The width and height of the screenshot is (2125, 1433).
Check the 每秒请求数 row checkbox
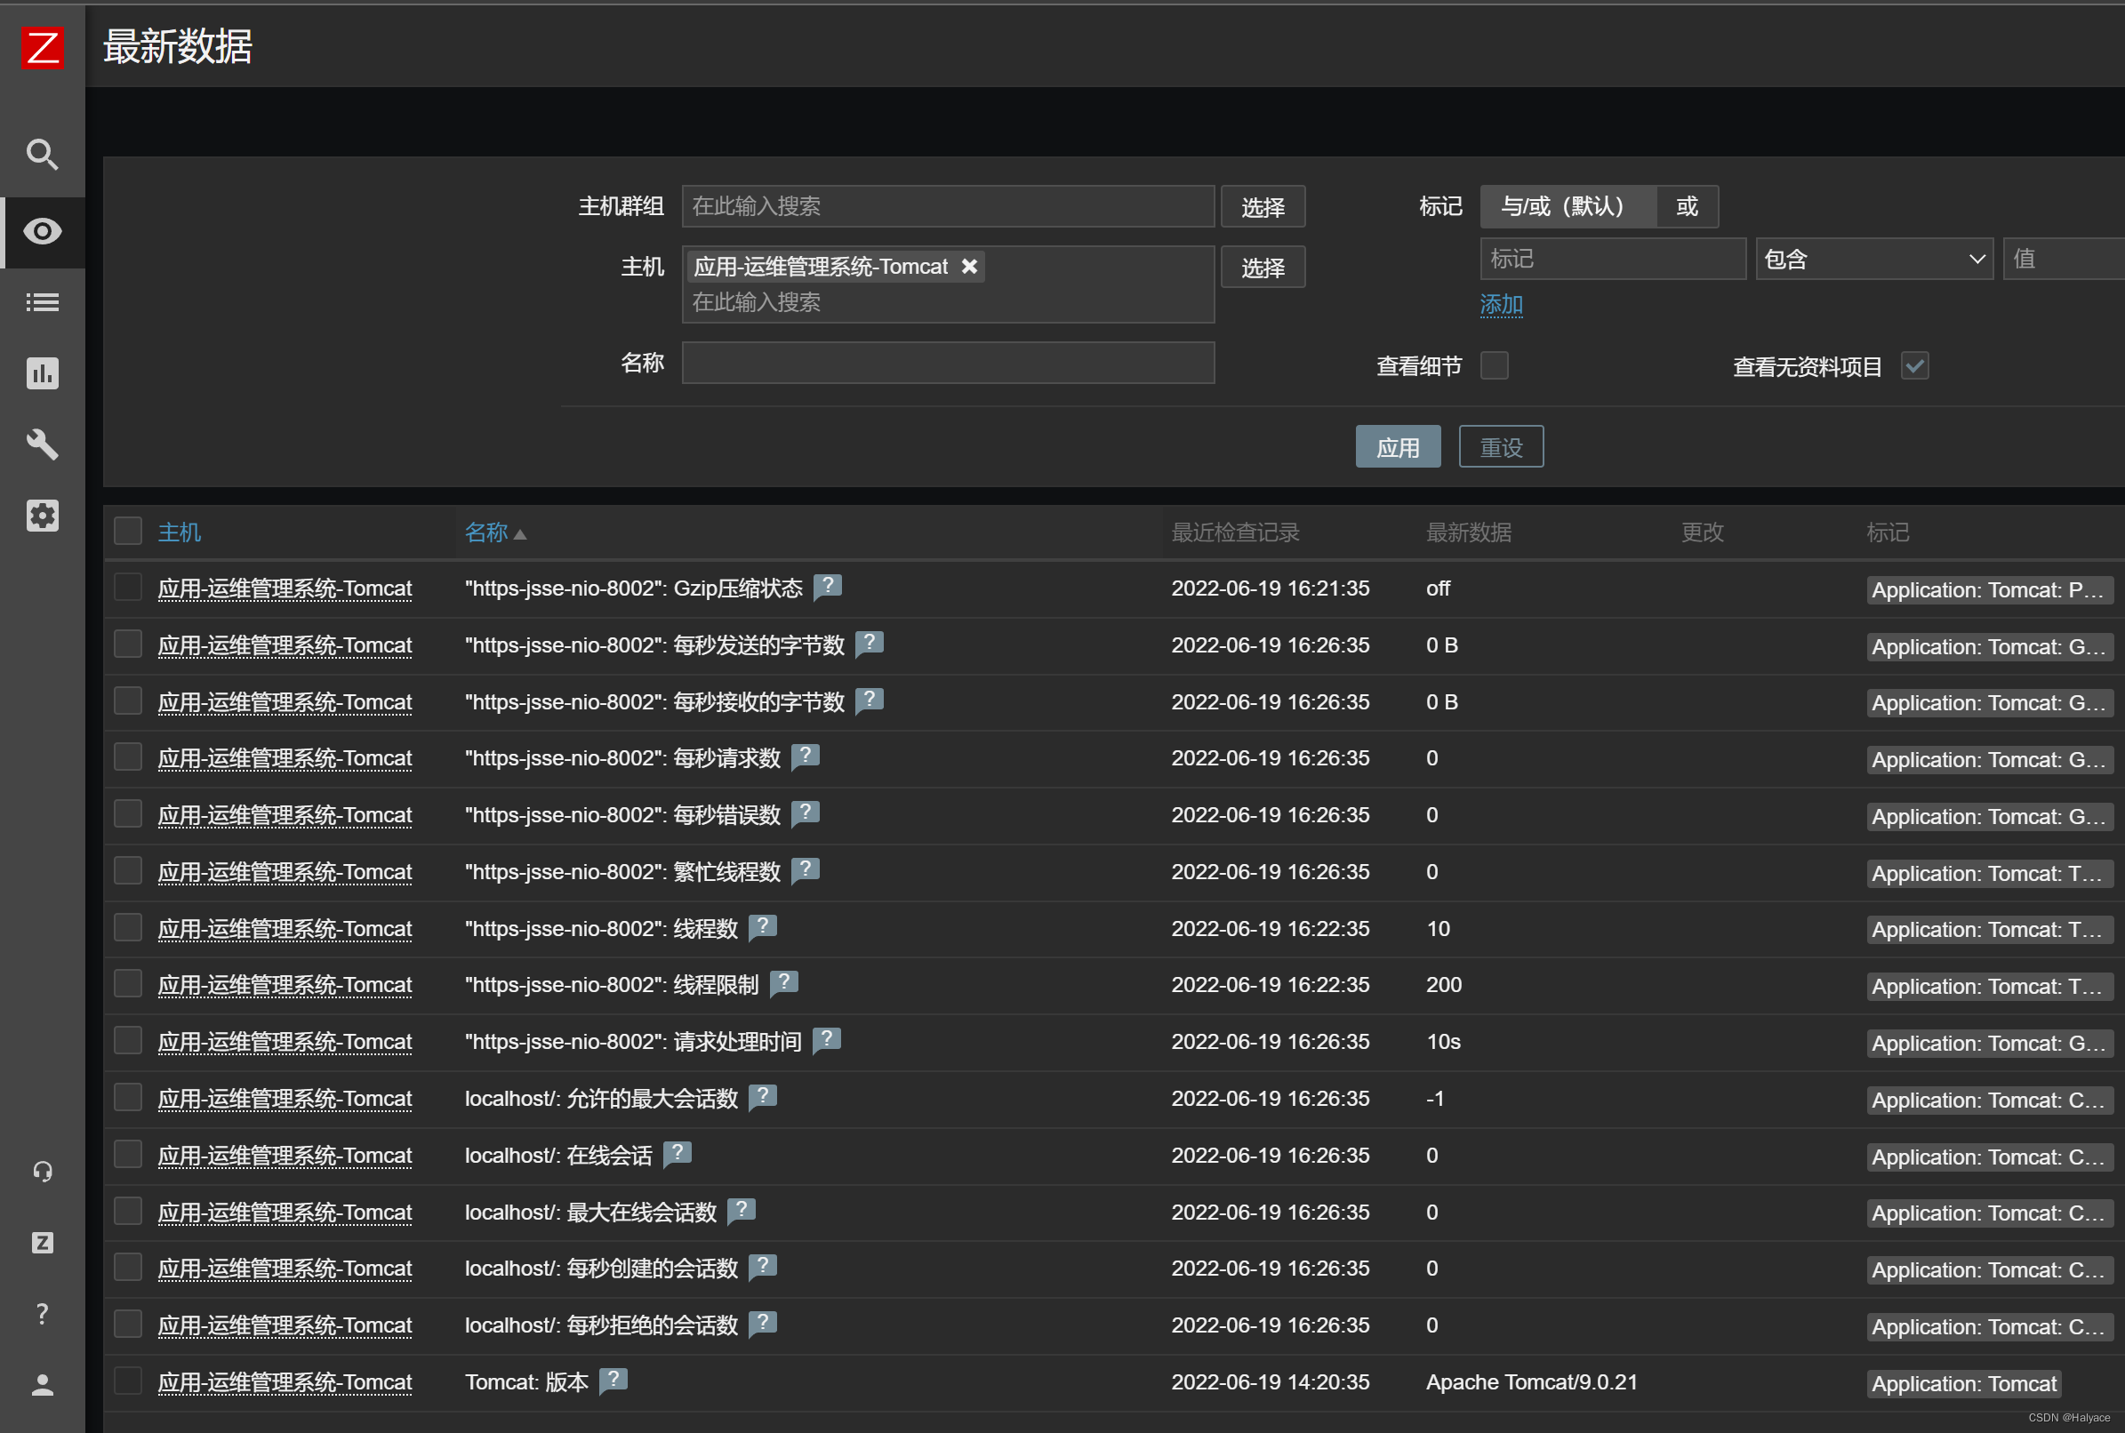point(128,757)
